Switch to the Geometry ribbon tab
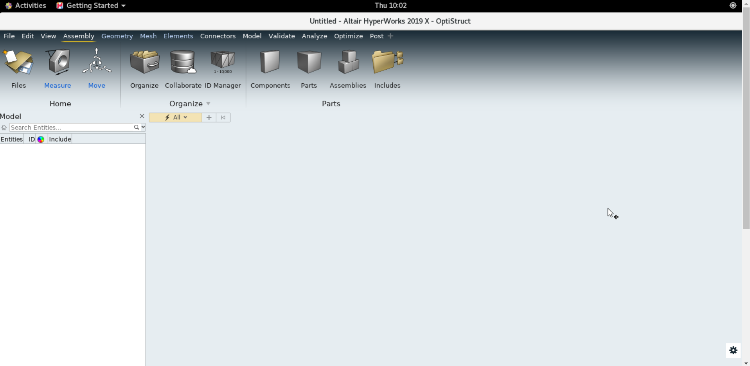 point(117,36)
